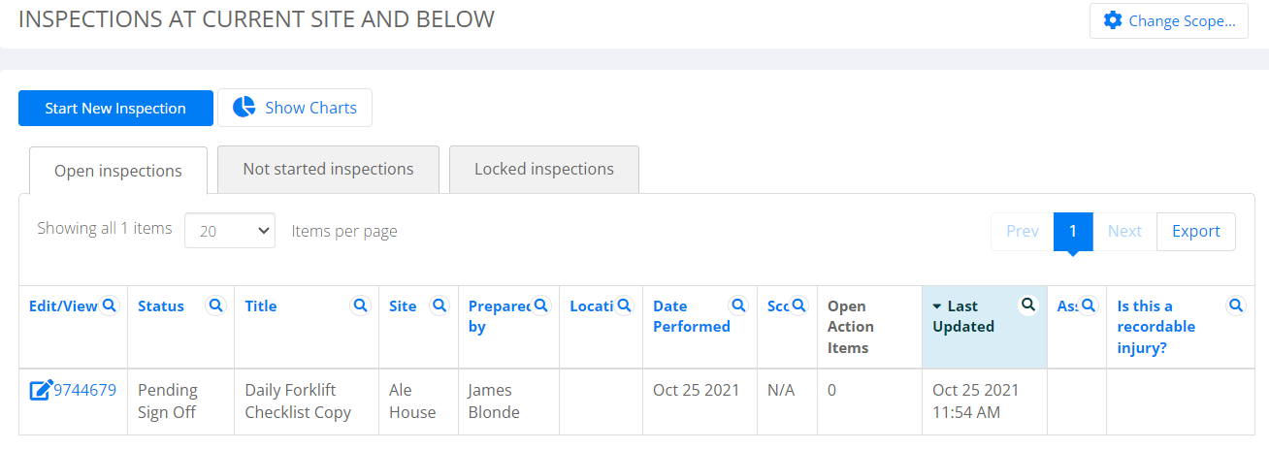Image resolution: width=1269 pixels, height=450 pixels.
Task: Show Charts for inspections
Action: tap(295, 108)
